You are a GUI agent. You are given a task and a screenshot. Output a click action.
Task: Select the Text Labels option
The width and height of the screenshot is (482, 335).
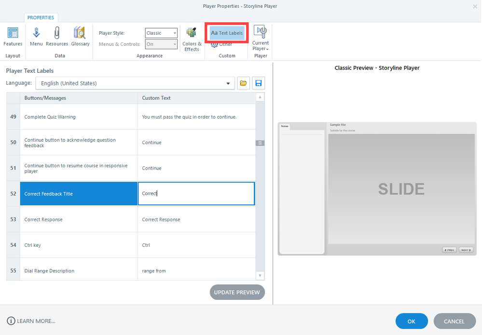coord(227,33)
